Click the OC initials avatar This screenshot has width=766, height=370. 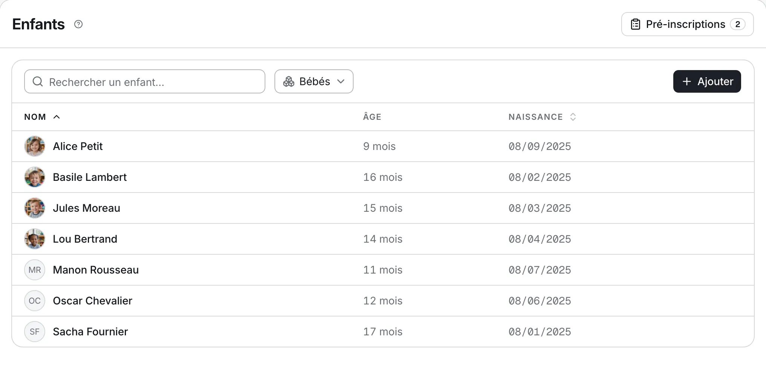35,301
